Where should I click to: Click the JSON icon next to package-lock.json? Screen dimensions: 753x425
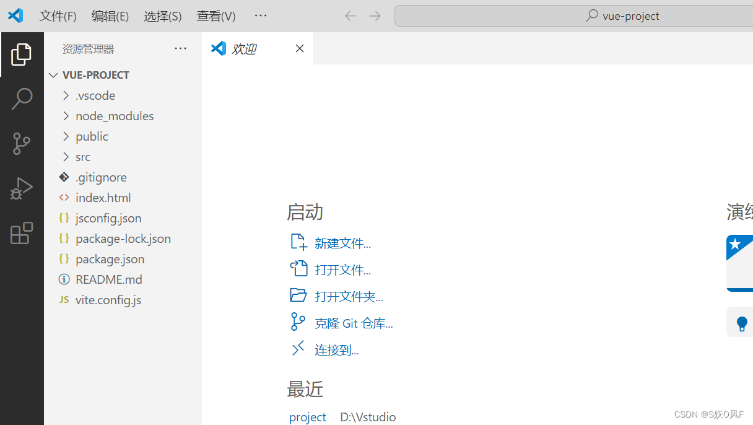coord(64,239)
